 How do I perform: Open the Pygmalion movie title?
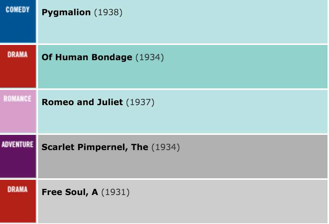point(66,13)
